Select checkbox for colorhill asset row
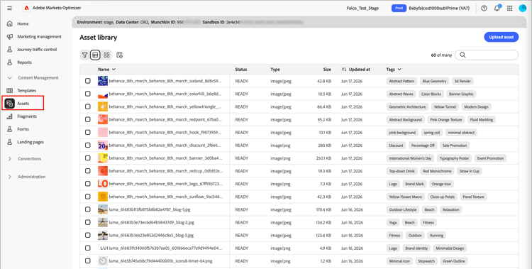 (x=88, y=94)
